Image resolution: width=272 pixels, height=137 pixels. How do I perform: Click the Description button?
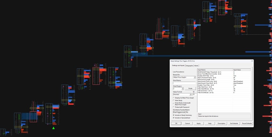tap(221, 123)
